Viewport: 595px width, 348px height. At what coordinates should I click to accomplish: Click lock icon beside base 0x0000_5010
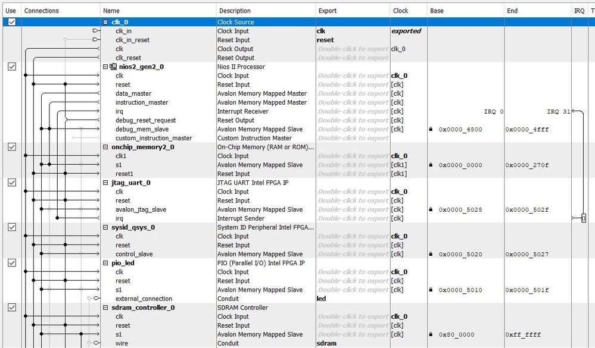pyautogui.click(x=431, y=290)
